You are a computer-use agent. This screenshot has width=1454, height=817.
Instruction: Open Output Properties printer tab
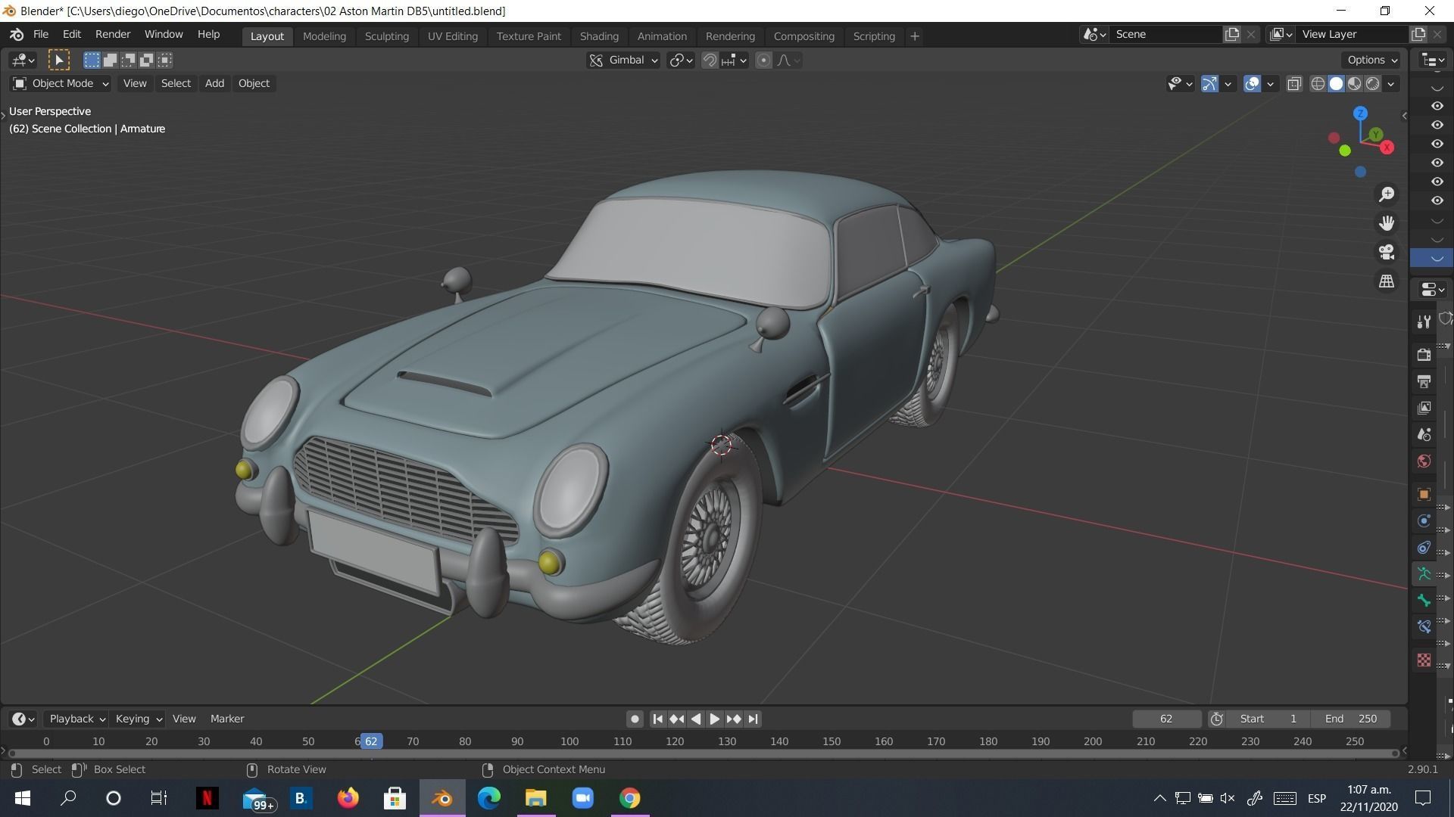pyautogui.click(x=1424, y=381)
